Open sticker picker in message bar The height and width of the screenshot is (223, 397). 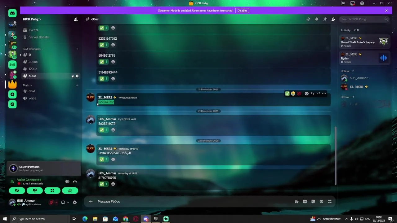(x=313, y=202)
